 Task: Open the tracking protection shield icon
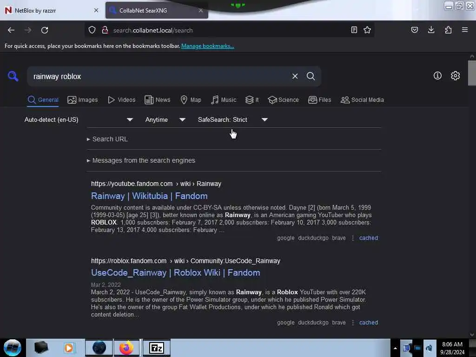click(92, 30)
